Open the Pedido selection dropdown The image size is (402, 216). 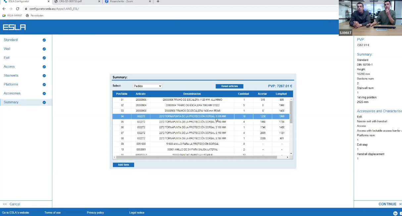147,86
